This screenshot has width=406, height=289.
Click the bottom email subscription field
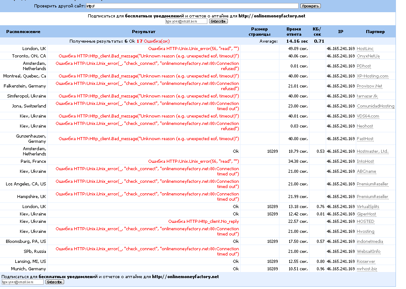pyautogui.click(x=22, y=282)
